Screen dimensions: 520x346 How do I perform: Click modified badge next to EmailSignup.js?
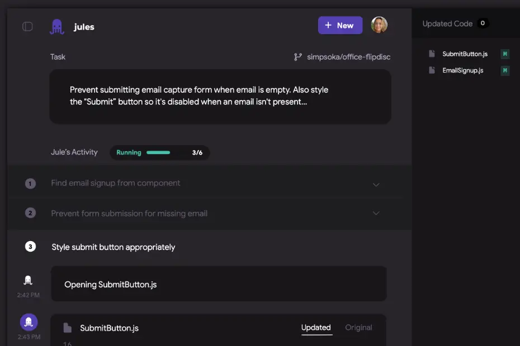coord(505,70)
